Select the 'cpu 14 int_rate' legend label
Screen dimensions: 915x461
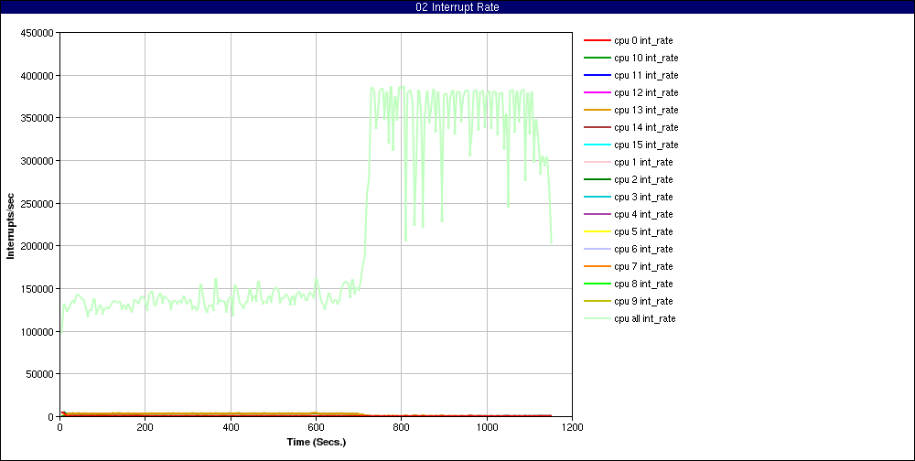[646, 128]
